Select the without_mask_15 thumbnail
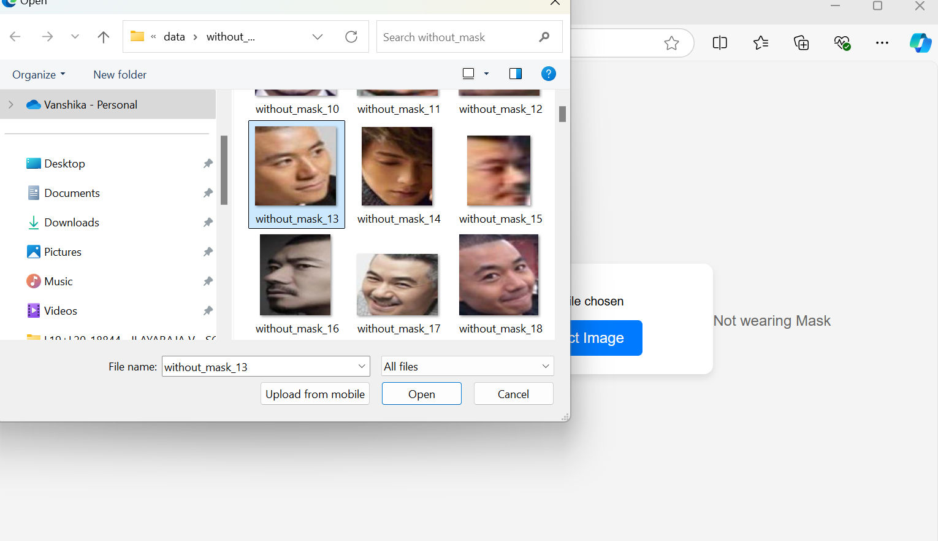 pos(499,171)
